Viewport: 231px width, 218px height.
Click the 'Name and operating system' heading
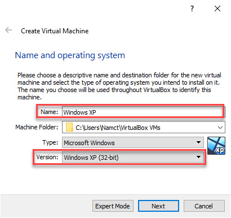click(70, 55)
